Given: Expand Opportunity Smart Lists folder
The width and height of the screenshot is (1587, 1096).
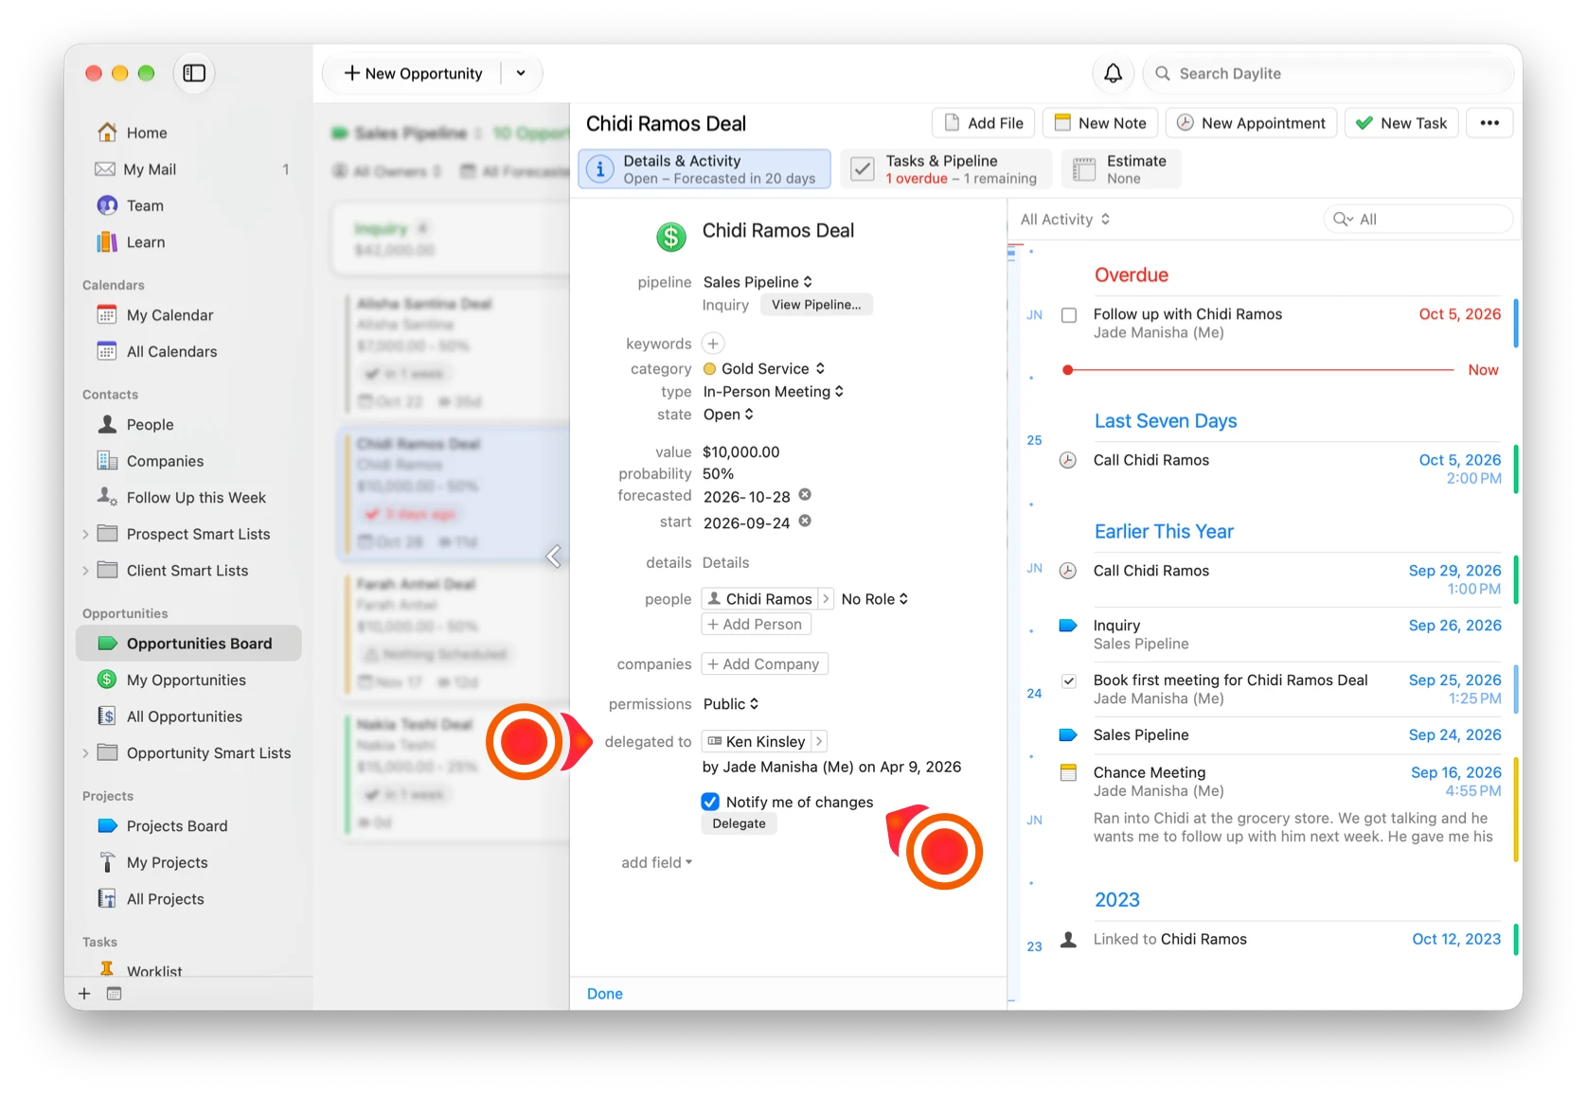Looking at the screenshot, I should 85,753.
